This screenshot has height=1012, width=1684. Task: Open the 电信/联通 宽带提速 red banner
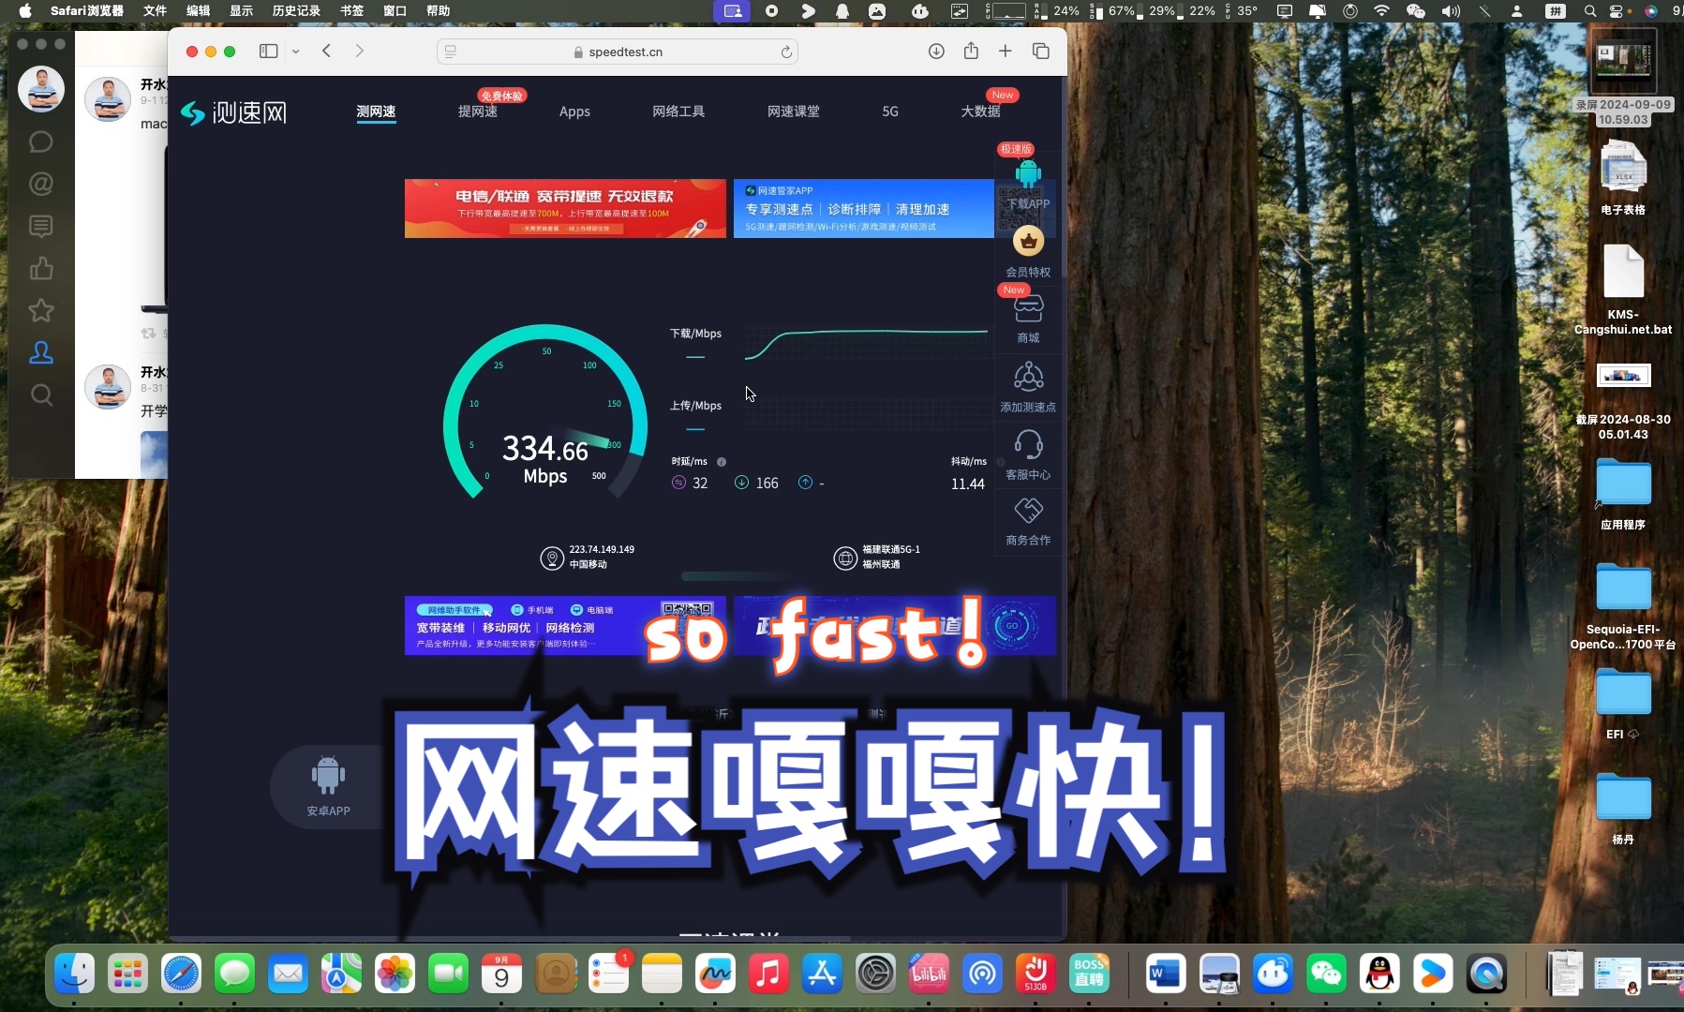pos(565,208)
